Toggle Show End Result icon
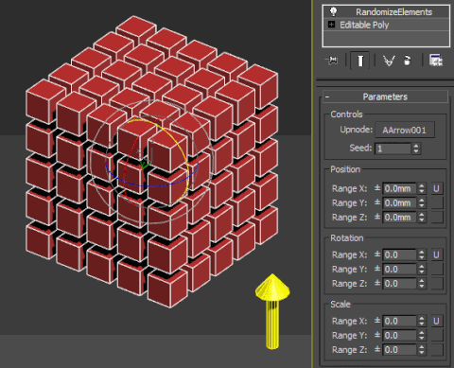454x368 pixels. tap(360, 60)
